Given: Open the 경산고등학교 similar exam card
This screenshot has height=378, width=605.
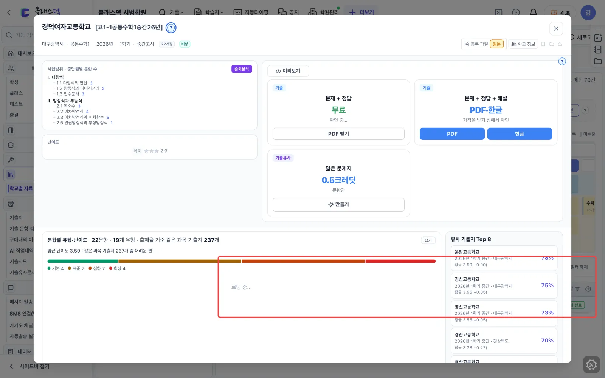Looking at the screenshot, I should [504, 341].
